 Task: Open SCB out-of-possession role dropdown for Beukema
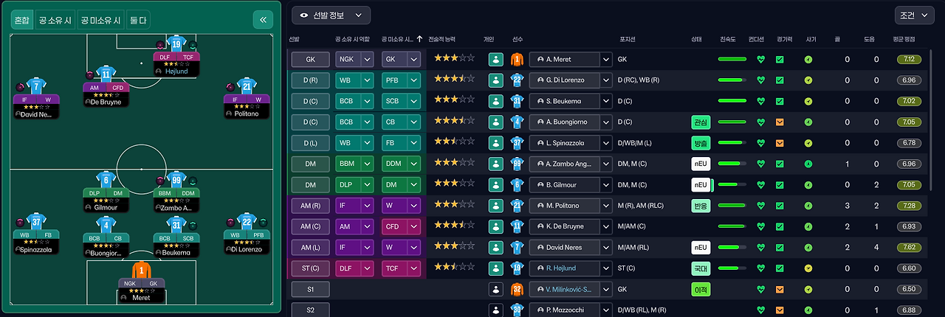tap(401, 101)
